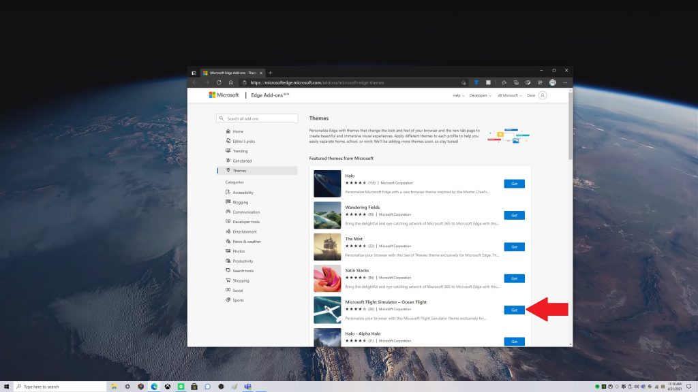Click the Wandering Fields thumbnail
The width and height of the screenshot is (698, 392).
tap(327, 215)
